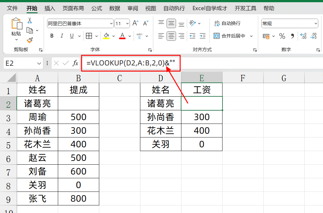Increase decimal places
323x213 pixels.
303,36
